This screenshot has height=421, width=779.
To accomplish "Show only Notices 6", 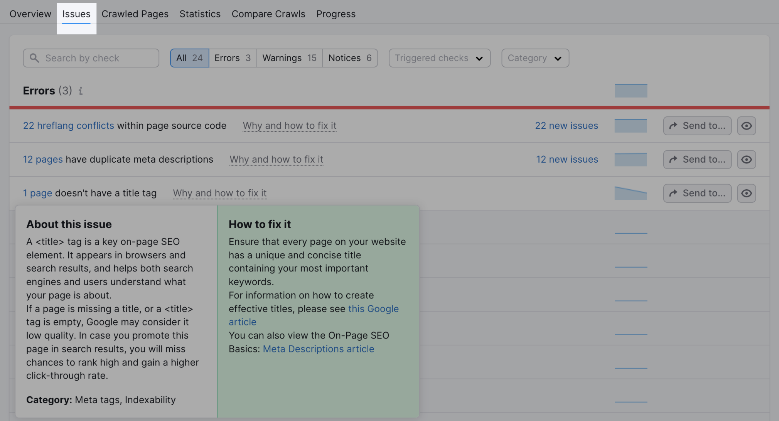I will point(350,58).
